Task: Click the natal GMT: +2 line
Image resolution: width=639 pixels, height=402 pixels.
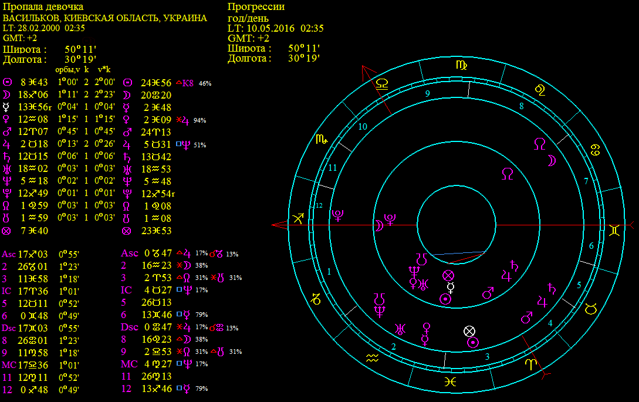Action: (x=20, y=38)
